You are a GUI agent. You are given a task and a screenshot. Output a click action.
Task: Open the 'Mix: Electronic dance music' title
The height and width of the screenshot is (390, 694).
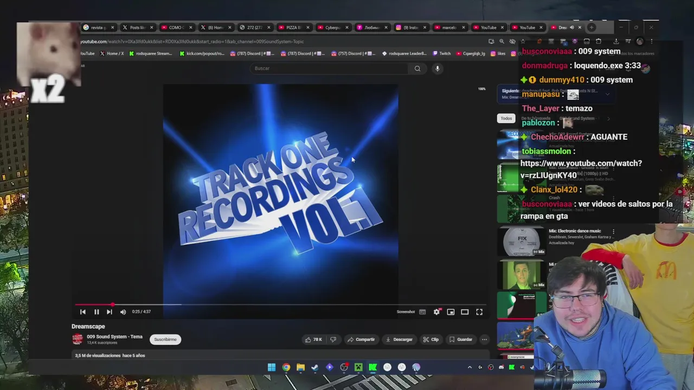pos(575,231)
